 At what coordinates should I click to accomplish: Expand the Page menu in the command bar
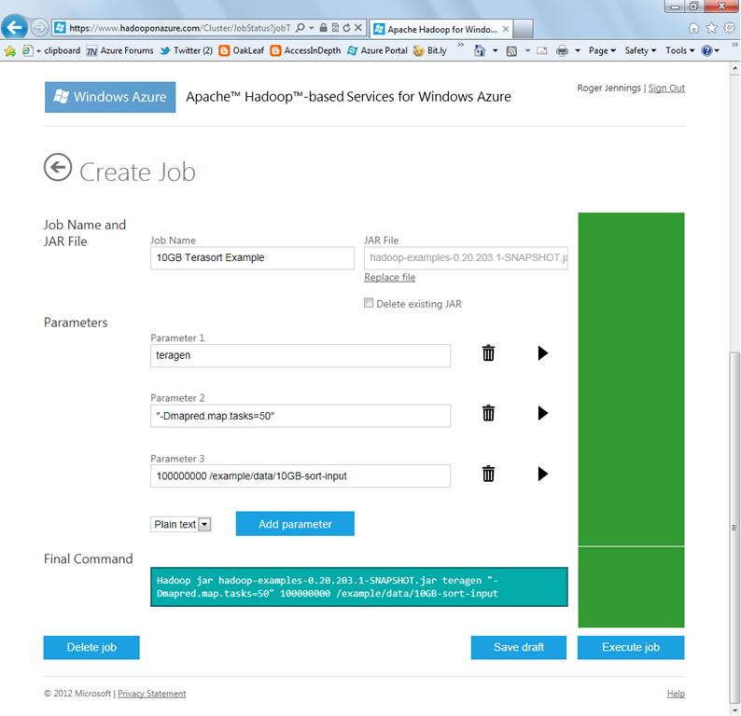[602, 50]
